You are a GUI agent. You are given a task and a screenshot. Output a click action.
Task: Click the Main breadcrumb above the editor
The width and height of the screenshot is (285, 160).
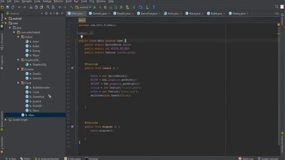tap(82, 20)
